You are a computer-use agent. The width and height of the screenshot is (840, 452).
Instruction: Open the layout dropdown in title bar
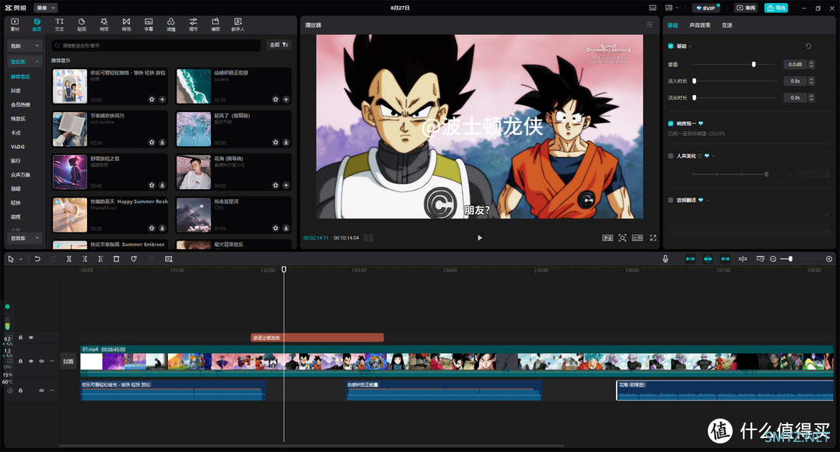pos(672,8)
